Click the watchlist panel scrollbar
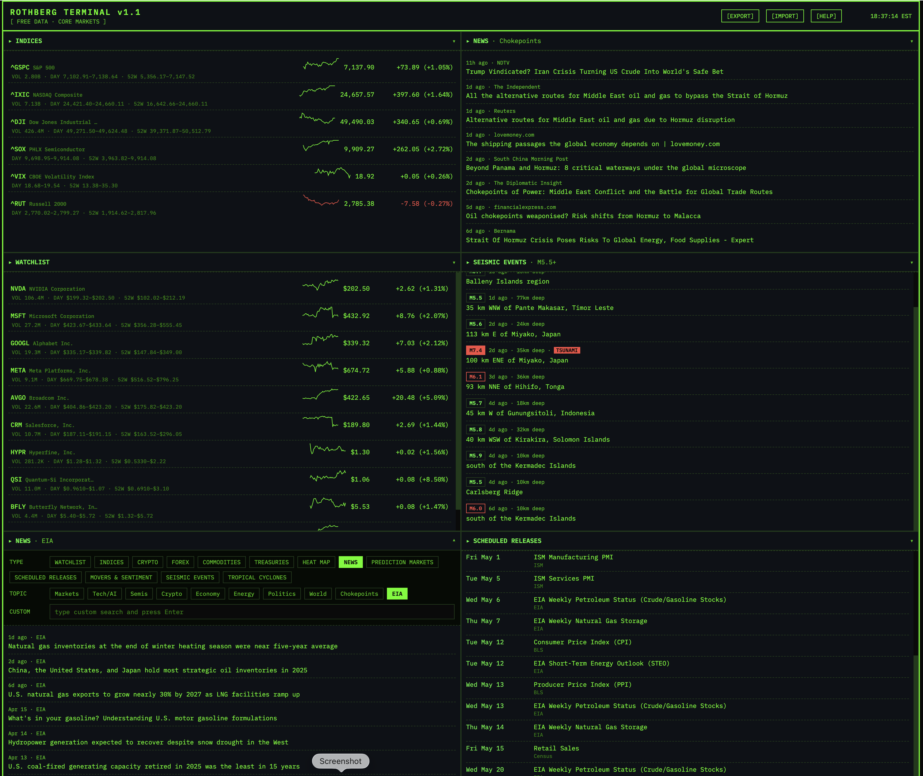Viewport: 923px width, 776px height. pyautogui.click(x=458, y=391)
